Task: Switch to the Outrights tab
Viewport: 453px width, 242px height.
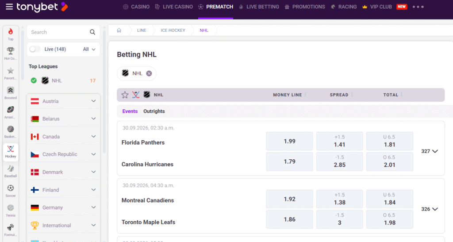Action: (x=154, y=111)
